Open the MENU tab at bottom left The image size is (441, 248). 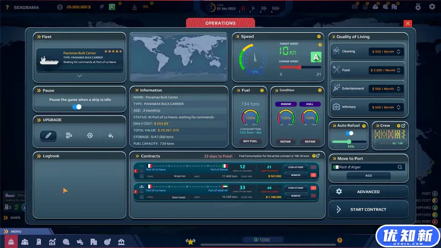(16, 231)
